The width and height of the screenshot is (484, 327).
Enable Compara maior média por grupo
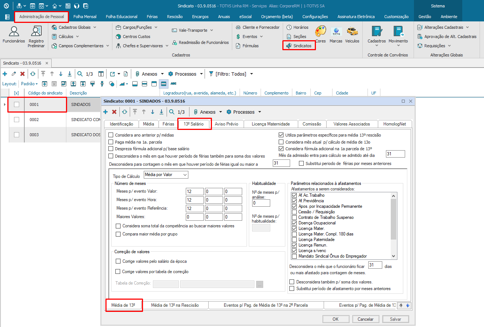pyautogui.click(x=118, y=234)
